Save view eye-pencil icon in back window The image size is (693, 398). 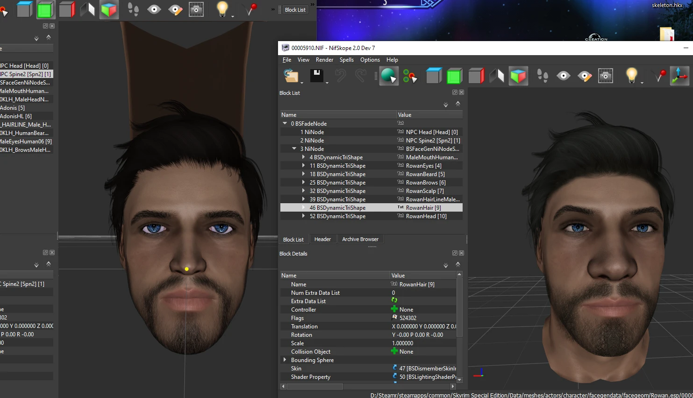point(175,9)
